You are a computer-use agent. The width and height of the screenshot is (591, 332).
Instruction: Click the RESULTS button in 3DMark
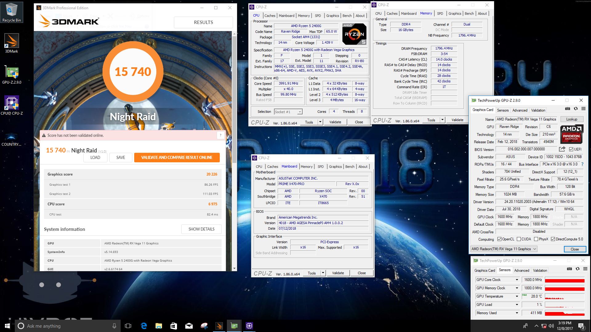[203, 22]
